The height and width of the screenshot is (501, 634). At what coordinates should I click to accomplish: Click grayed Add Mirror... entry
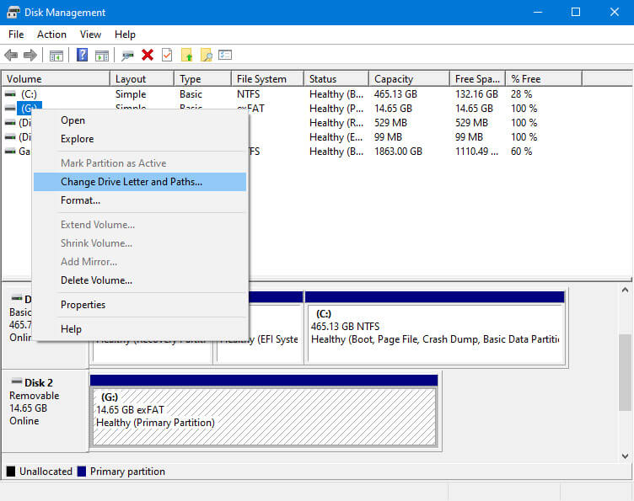140,262
